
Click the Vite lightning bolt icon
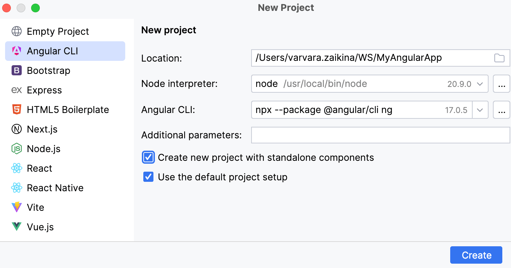point(16,207)
